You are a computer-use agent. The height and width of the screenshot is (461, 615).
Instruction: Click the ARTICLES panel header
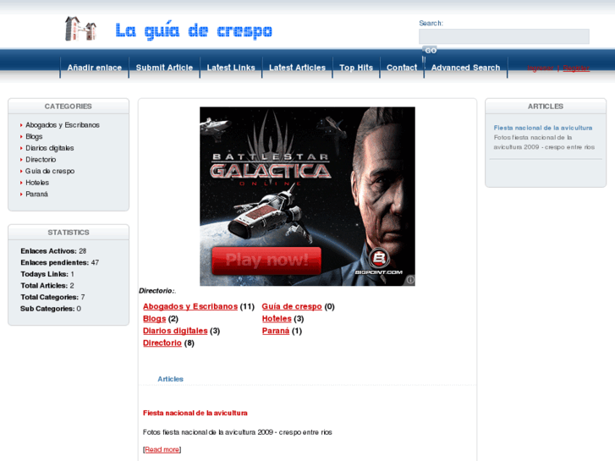pos(546,107)
